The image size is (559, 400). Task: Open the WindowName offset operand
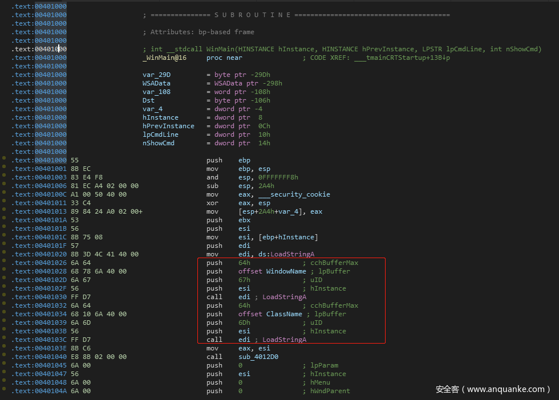pos(286,271)
